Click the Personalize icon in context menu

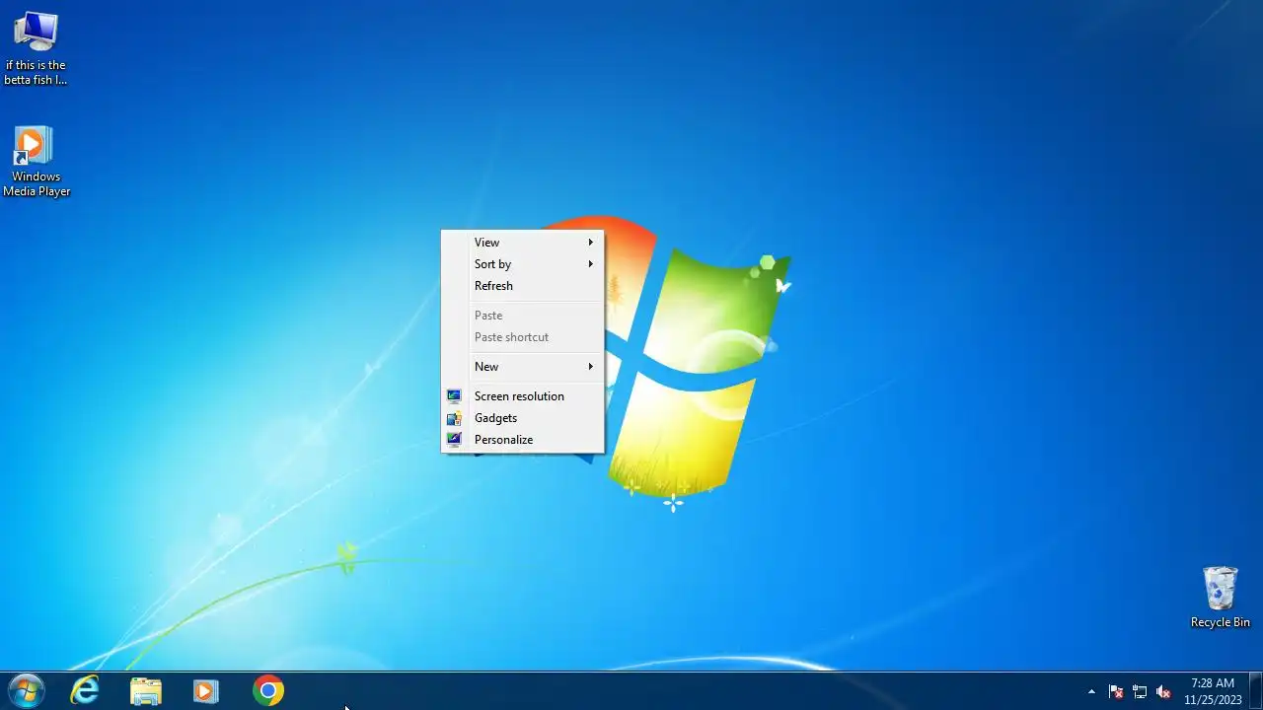(x=454, y=440)
